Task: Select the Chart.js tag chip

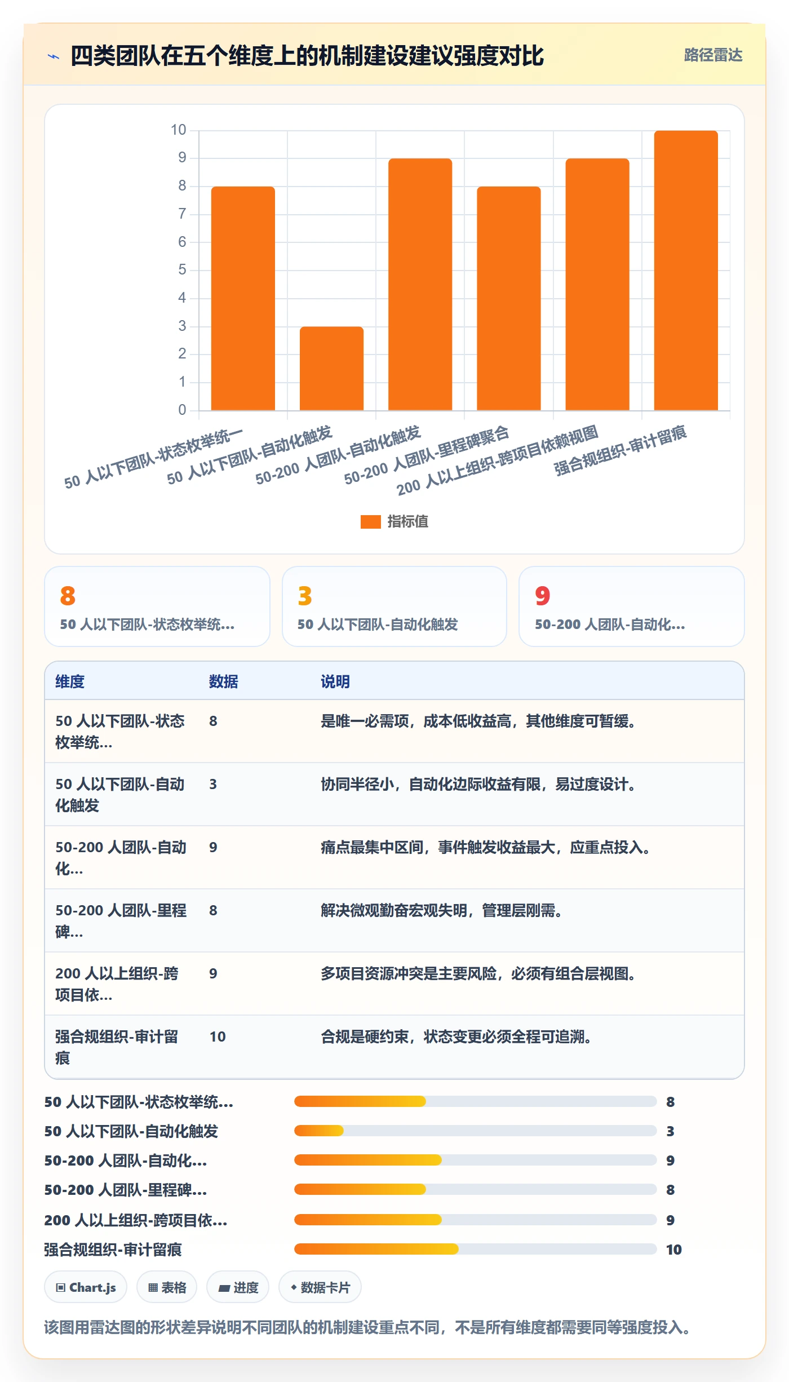Action: [x=86, y=1287]
